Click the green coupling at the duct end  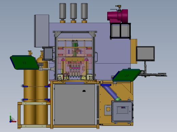coord(118,99)
